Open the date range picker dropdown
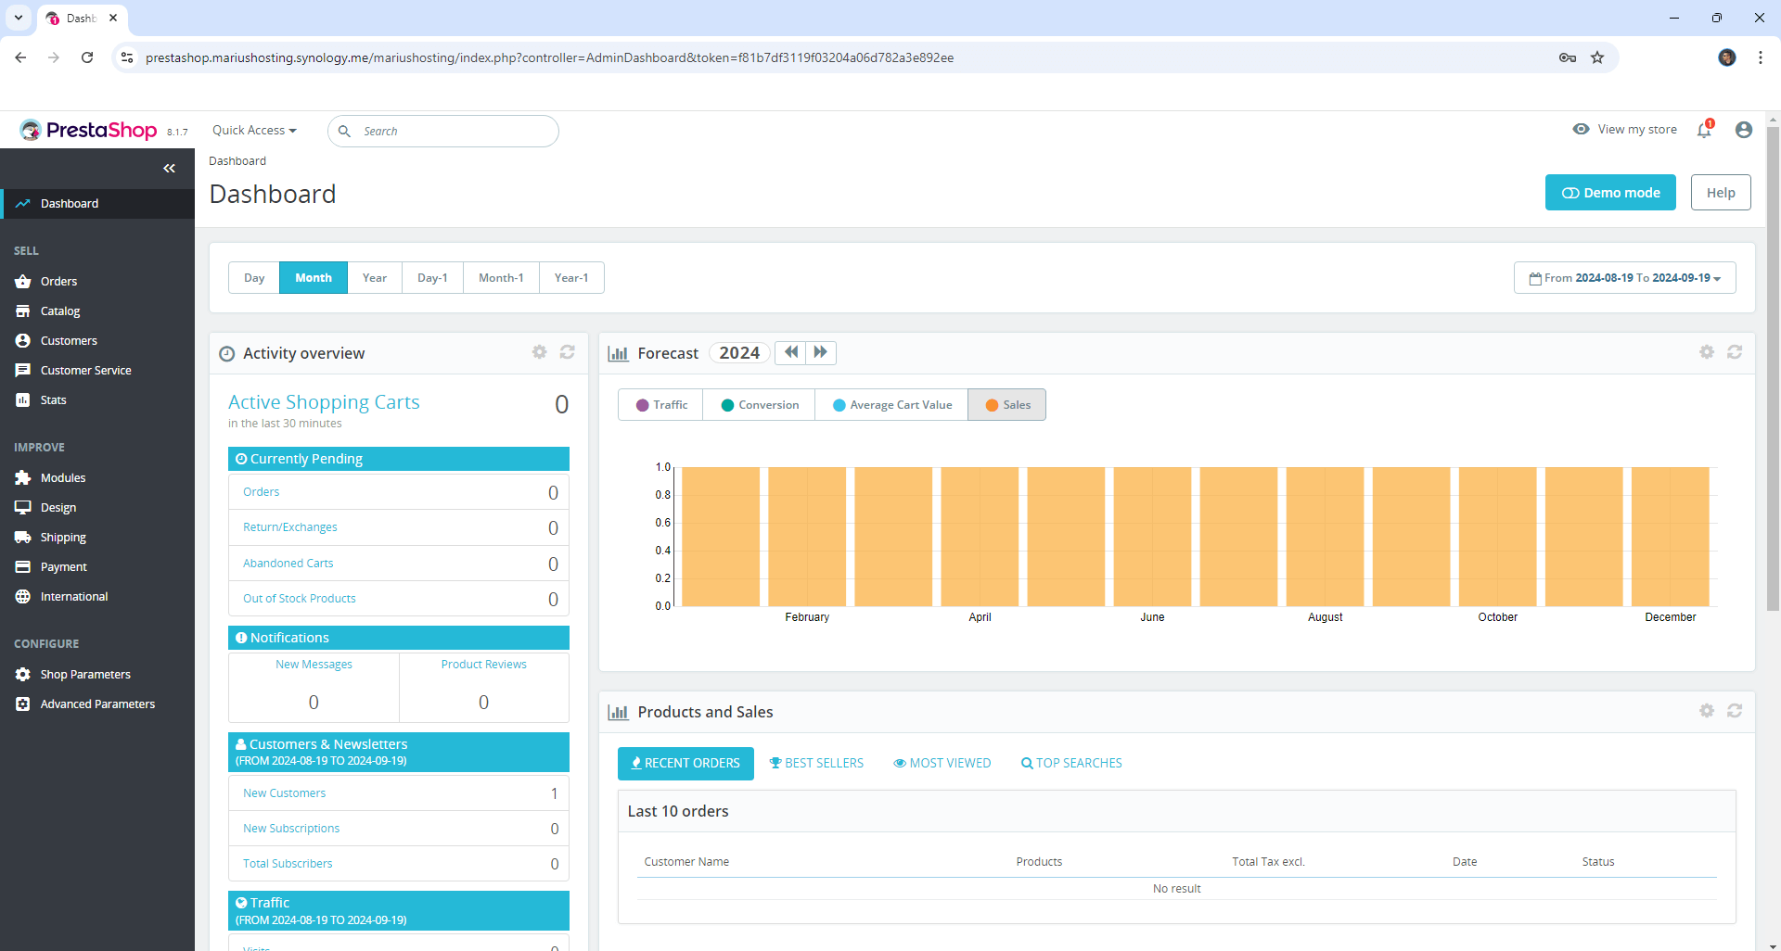This screenshot has height=951, width=1781. pyautogui.click(x=1624, y=278)
